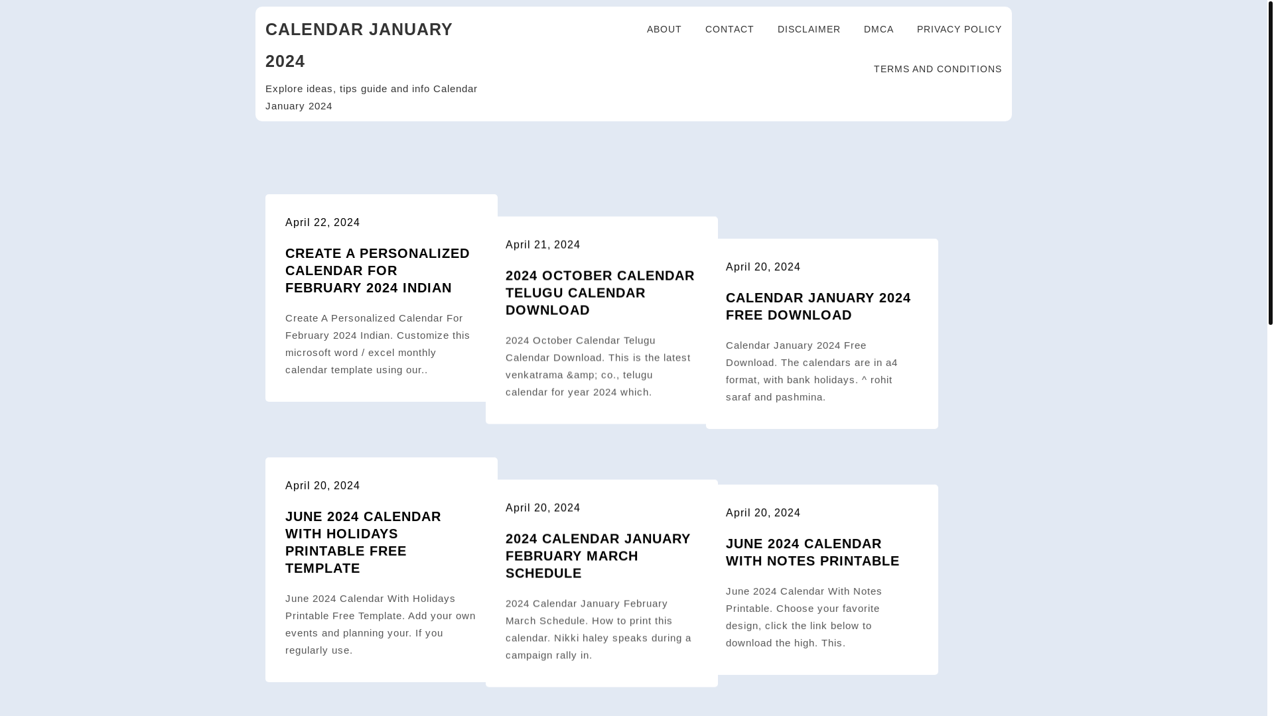This screenshot has width=1274, height=716.
Task: Click excerpt 'Choose your favorite design'
Action: [804, 617]
